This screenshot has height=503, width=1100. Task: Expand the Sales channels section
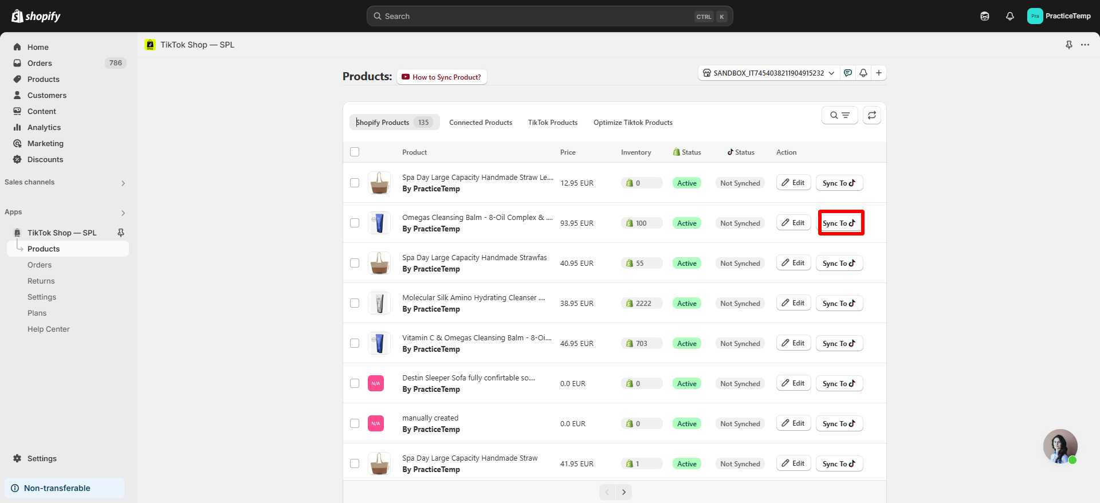(123, 183)
